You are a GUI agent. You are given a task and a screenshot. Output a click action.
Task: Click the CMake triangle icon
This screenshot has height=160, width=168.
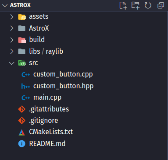coord(22,132)
